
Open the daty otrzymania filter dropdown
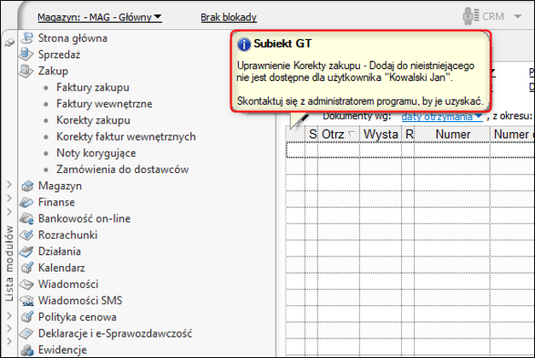[x=442, y=117]
